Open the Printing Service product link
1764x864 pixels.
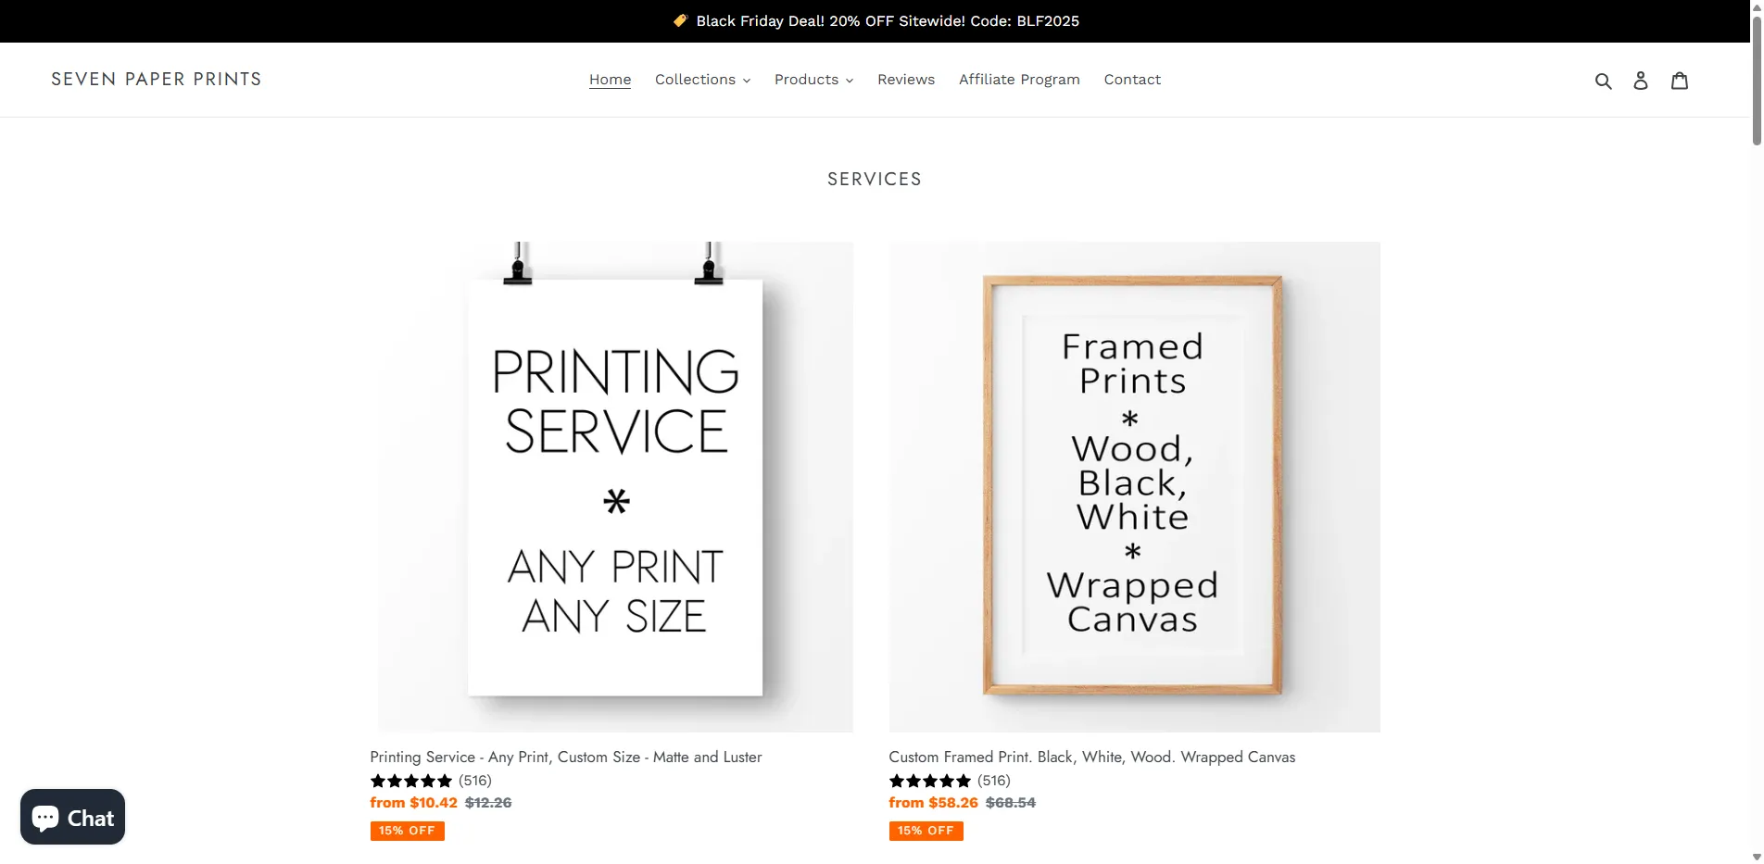click(x=566, y=757)
